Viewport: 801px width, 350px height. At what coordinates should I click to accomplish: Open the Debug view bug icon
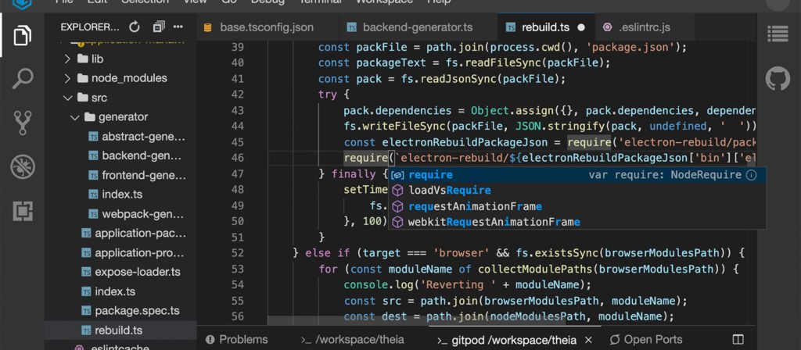coord(23,166)
